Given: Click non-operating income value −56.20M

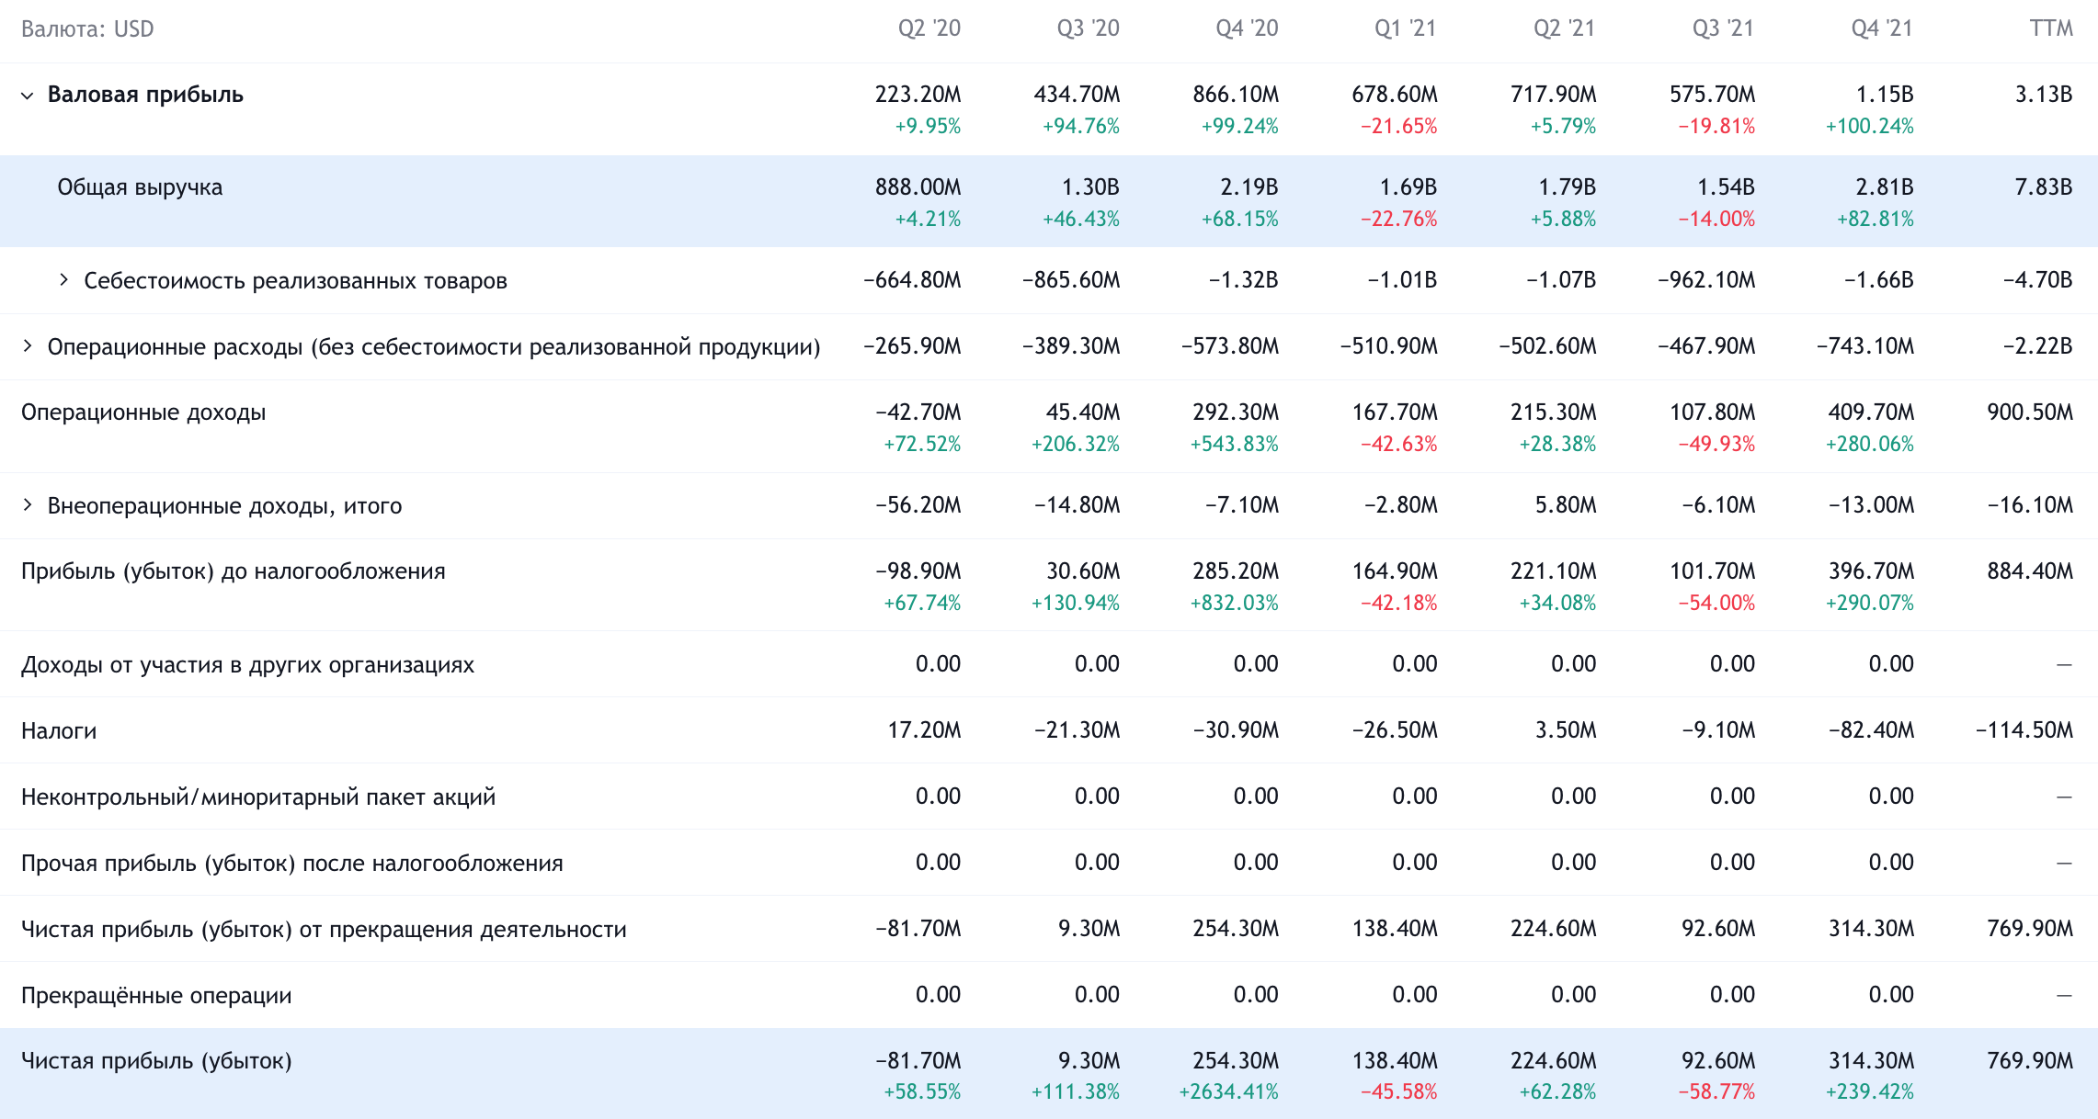Looking at the screenshot, I should 918,505.
